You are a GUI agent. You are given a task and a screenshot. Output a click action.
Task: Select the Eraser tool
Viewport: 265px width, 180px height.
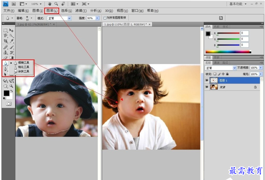point(5,58)
